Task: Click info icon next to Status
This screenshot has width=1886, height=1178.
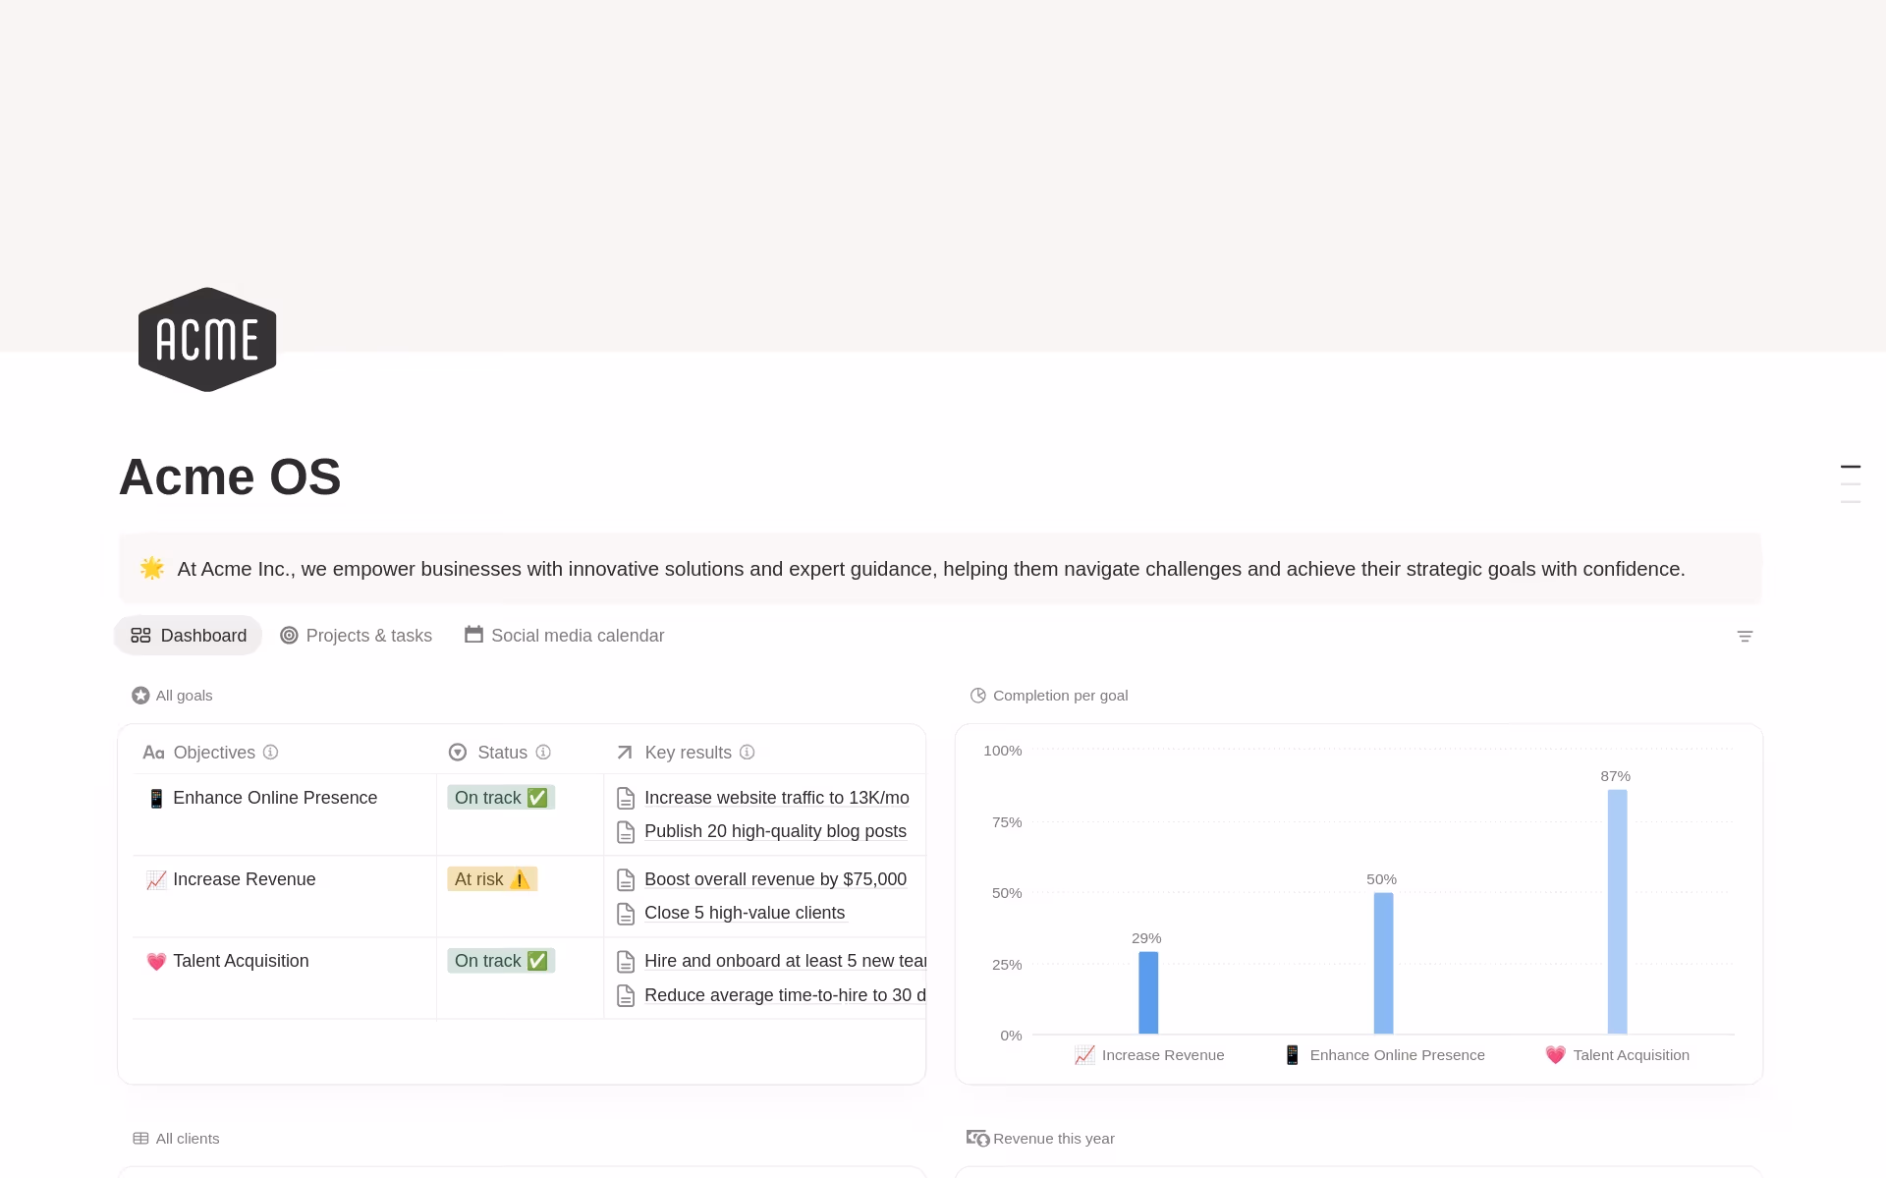Action: click(543, 753)
